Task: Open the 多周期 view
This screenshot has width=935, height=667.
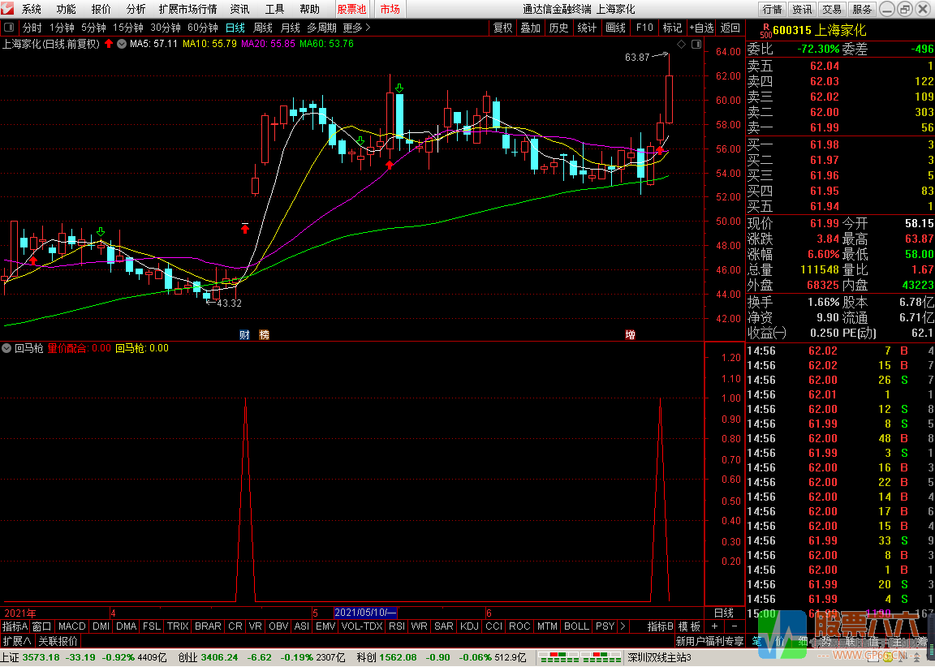Action: 322,28
